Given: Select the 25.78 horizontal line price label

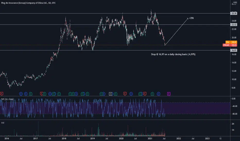Looking at the screenshot, I should point(234,13).
